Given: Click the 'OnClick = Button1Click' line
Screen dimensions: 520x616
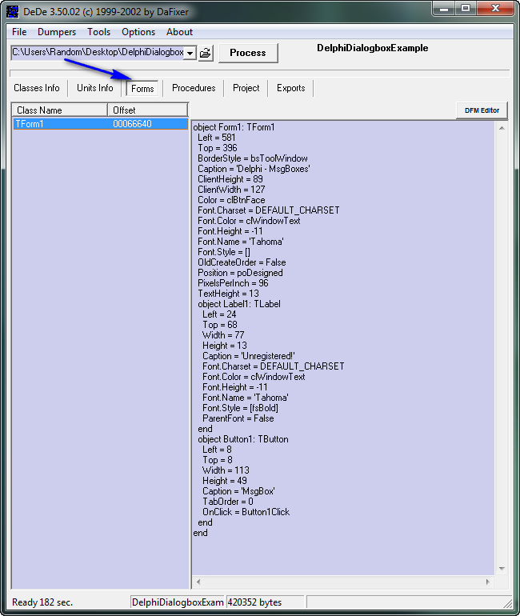Looking at the screenshot, I should click(246, 512).
